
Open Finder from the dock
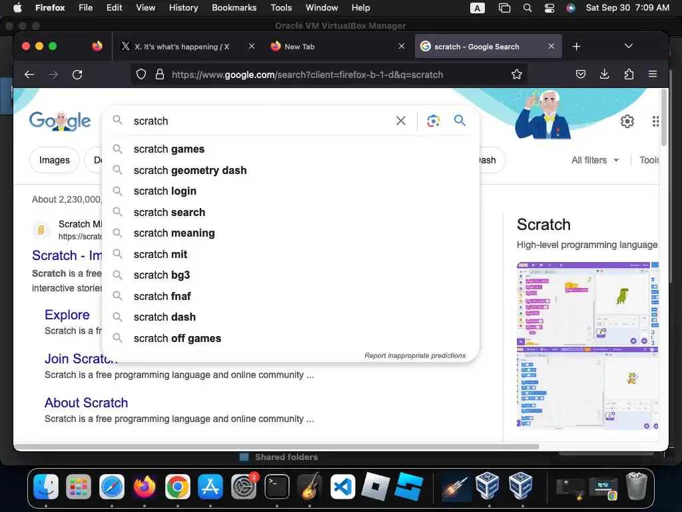(46, 486)
